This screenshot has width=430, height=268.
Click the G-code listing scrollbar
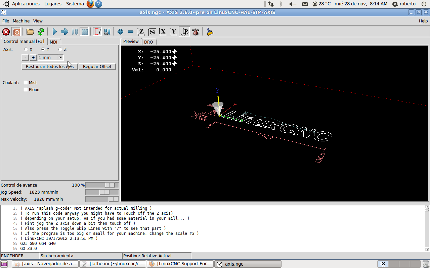pos(427,228)
